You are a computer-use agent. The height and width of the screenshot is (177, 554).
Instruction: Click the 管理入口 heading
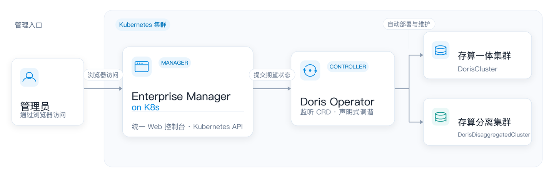click(x=28, y=25)
